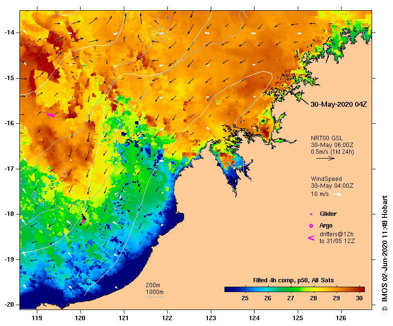Click the 1000m depth contour label
The width and height of the screenshot is (393, 326).
pos(154,292)
